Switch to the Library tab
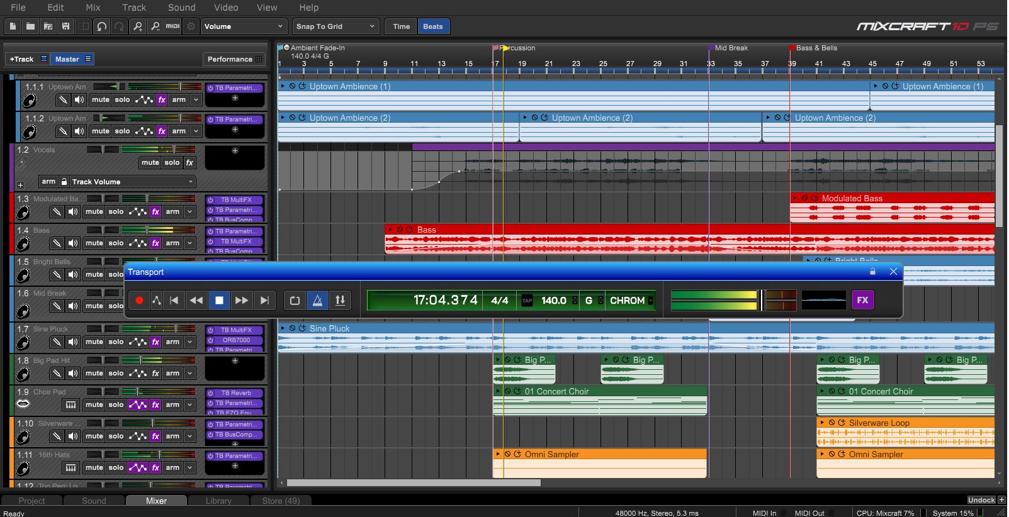1009x517 pixels. pyautogui.click(x=218, y=501)
